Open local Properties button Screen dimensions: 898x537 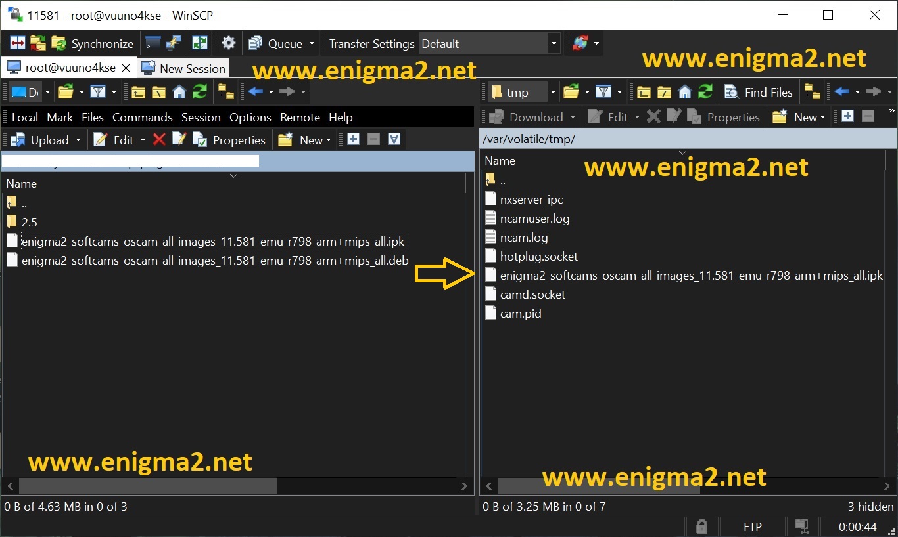tap(229, 140)
